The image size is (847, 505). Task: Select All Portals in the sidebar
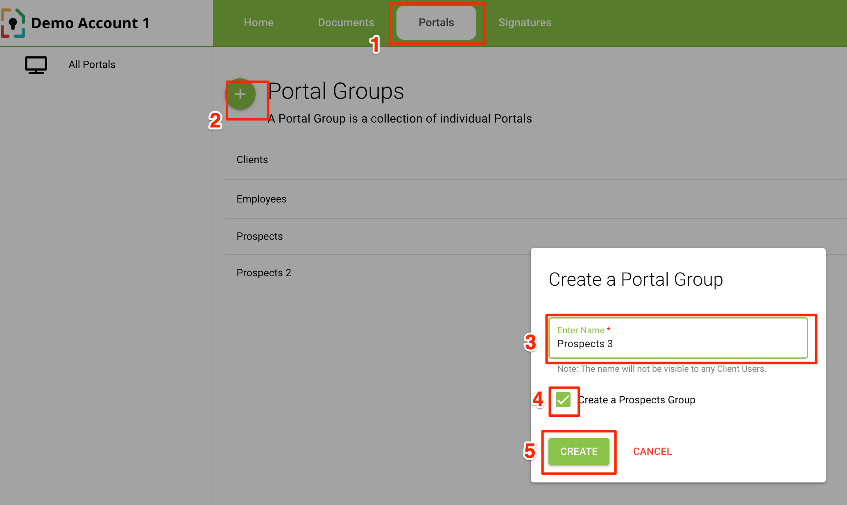[x=92, y=65]
